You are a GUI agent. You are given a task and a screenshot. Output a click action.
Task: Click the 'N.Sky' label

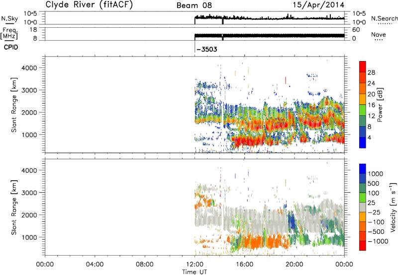pos(9,18)
